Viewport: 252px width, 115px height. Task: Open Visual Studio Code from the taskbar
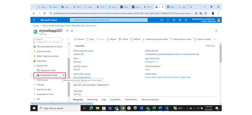166,108
